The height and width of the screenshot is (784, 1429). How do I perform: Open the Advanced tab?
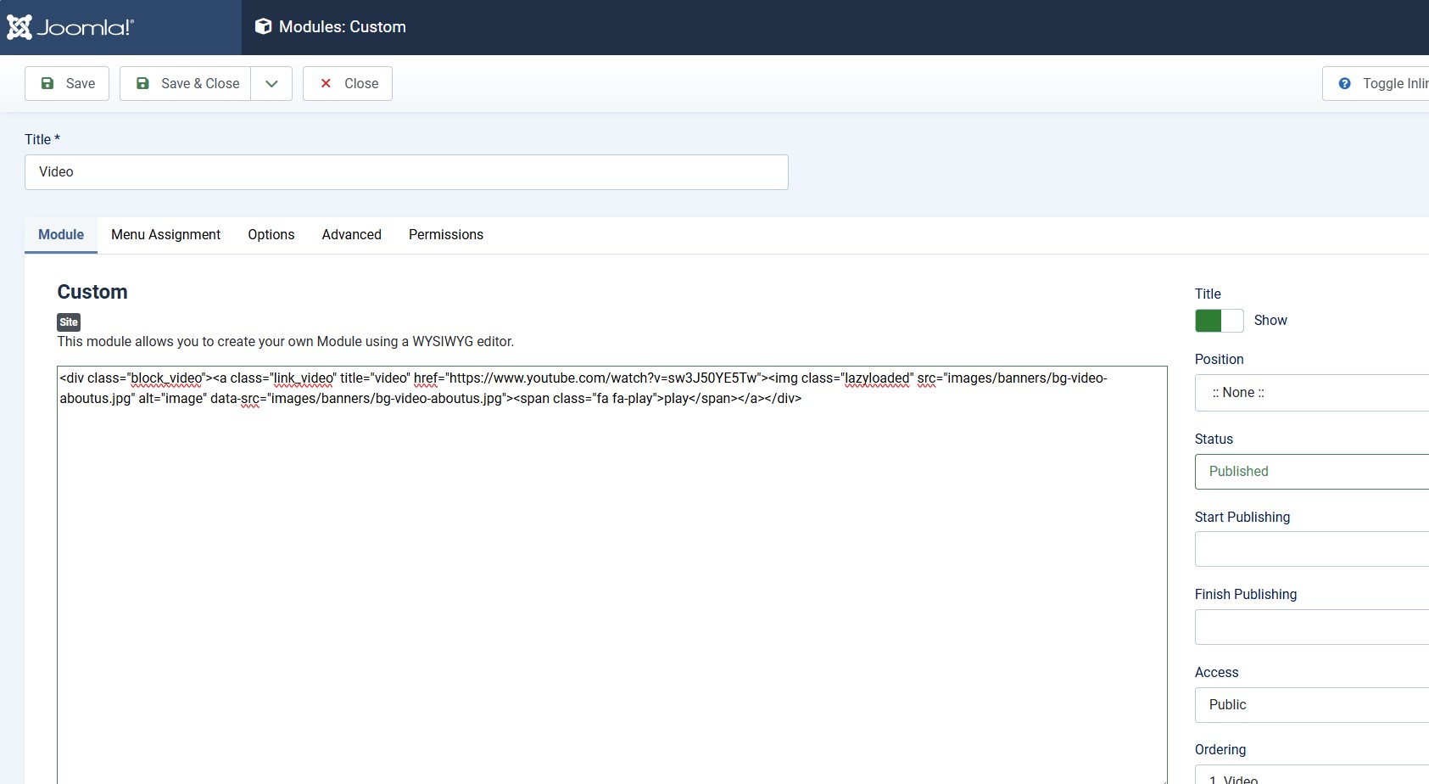[351, 235]
